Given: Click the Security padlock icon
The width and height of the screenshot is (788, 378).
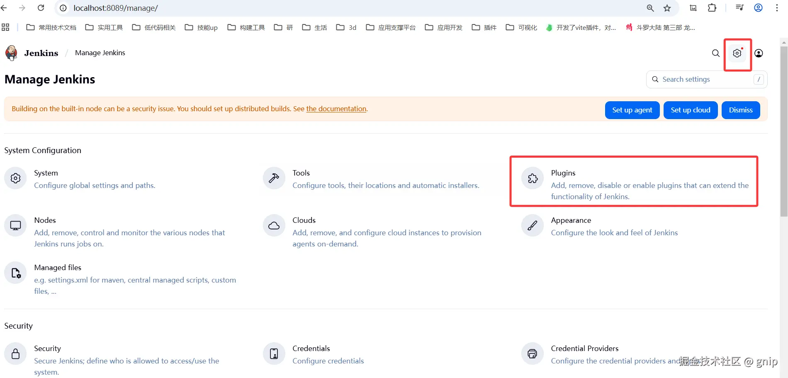Looking at the screenshot, I should click(15, 354).
